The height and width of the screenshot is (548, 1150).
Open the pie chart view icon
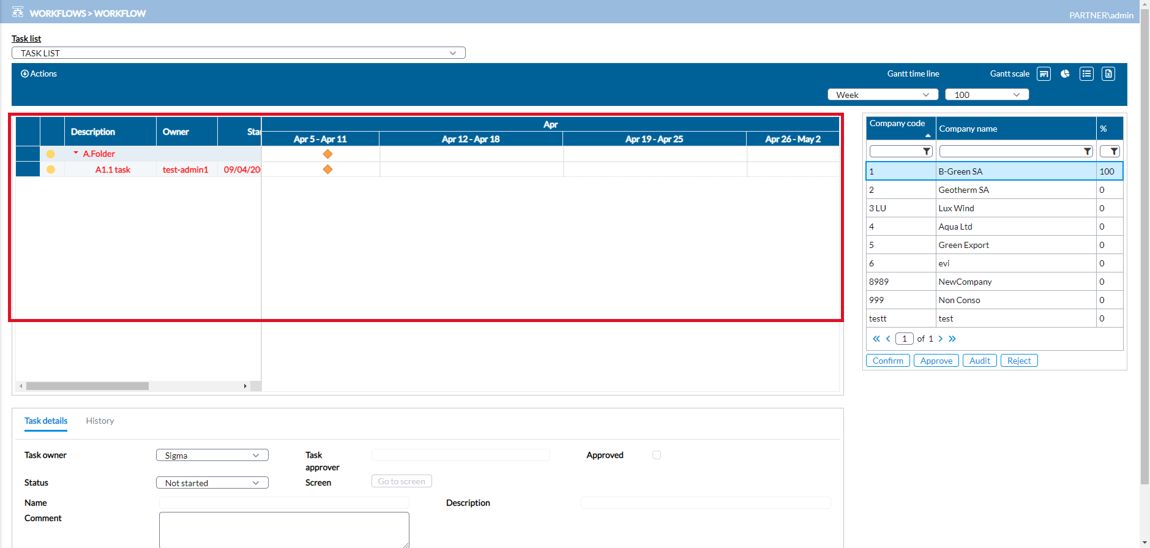1065,74
